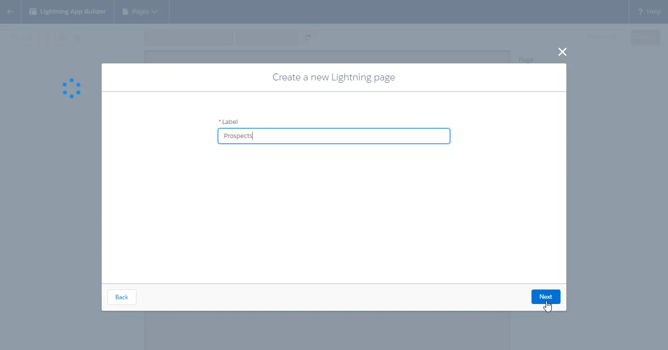Close the Create a new Lightning page dialog
668x350 pixels.
(562, 52)
